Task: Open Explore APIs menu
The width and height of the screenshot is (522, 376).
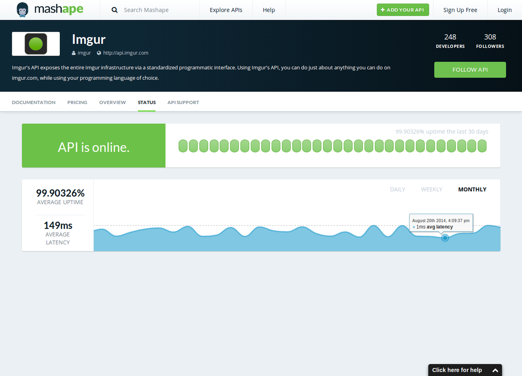Action: pos(226,10)
